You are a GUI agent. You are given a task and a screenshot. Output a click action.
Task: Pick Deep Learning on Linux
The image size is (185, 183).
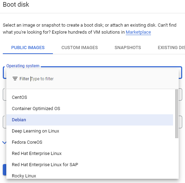pyautogui.click(x=90, y=131)
